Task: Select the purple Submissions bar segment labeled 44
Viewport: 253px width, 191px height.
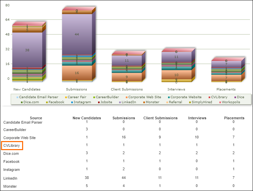Action: click(x=77, y=34)
